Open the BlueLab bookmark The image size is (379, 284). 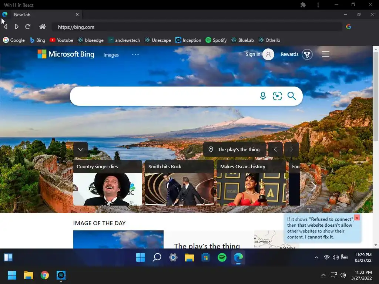[243, 40]
